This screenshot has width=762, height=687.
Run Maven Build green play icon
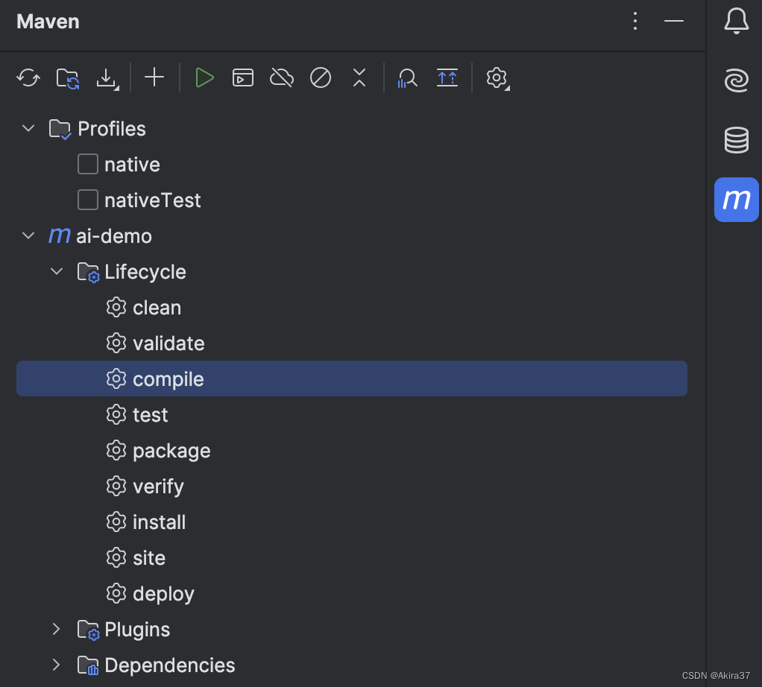point(204,77)
